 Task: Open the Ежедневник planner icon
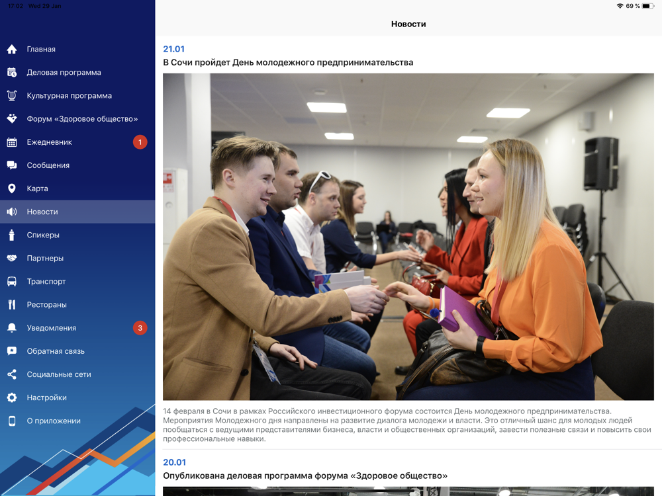12,142
